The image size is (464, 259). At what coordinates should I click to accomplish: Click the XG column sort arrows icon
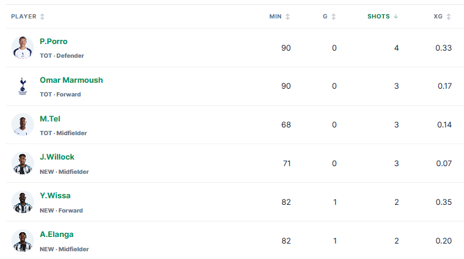pyautogui.click(x=448, y=17)
